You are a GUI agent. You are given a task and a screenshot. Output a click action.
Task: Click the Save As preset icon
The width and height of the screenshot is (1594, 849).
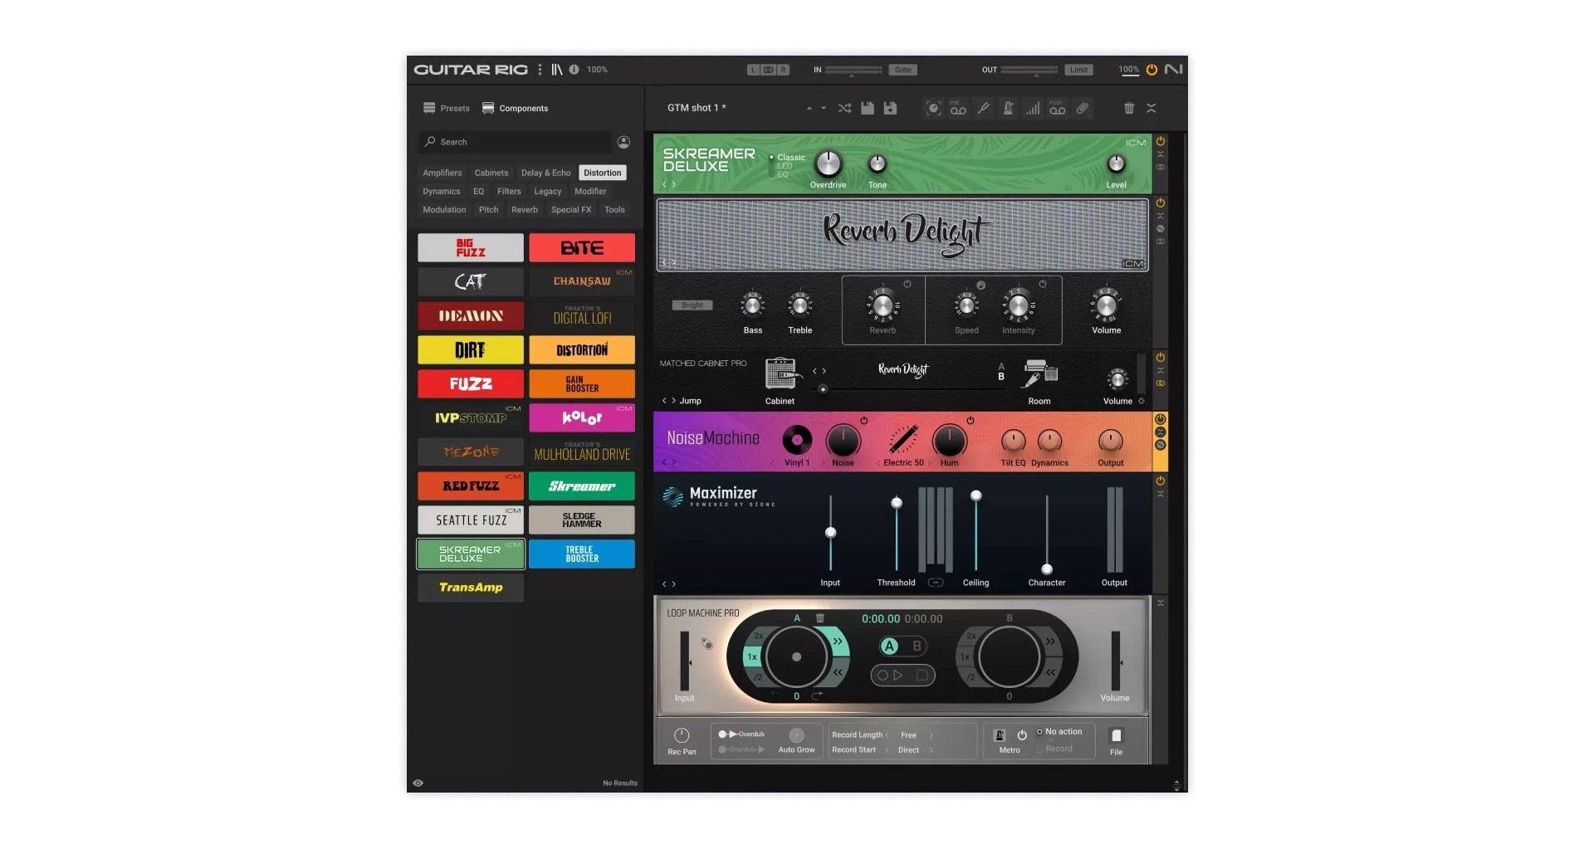point(890,108)
